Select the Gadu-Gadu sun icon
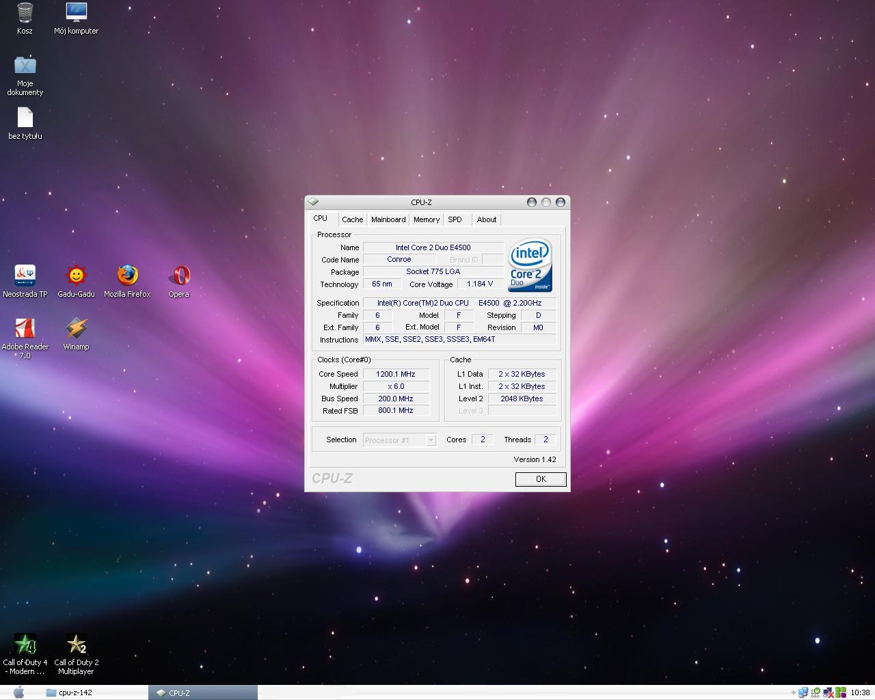The image size is (875, 700). pos(76,281)
